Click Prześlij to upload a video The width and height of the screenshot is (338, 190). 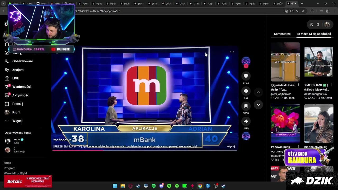coord(18,104)
